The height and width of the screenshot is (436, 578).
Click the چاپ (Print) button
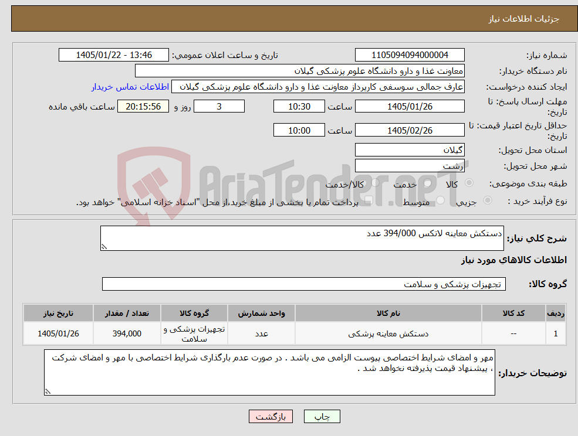tap(322, 417)
